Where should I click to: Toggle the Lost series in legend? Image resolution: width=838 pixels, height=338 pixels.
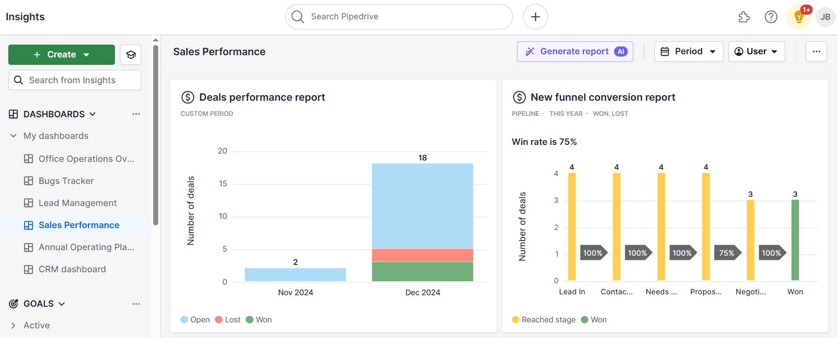click(228, 320)
